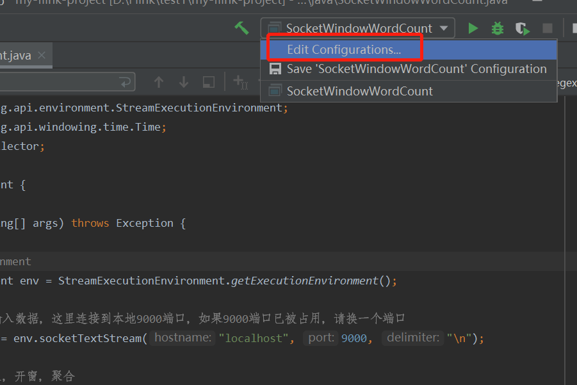Go to next occurrence with down arrow

tap(184, 82)
